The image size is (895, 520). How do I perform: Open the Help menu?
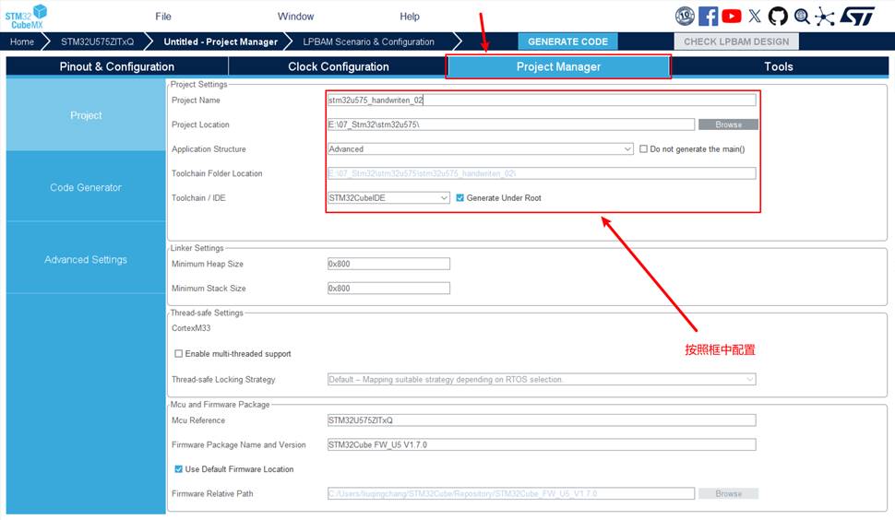(x=410, y=17)
